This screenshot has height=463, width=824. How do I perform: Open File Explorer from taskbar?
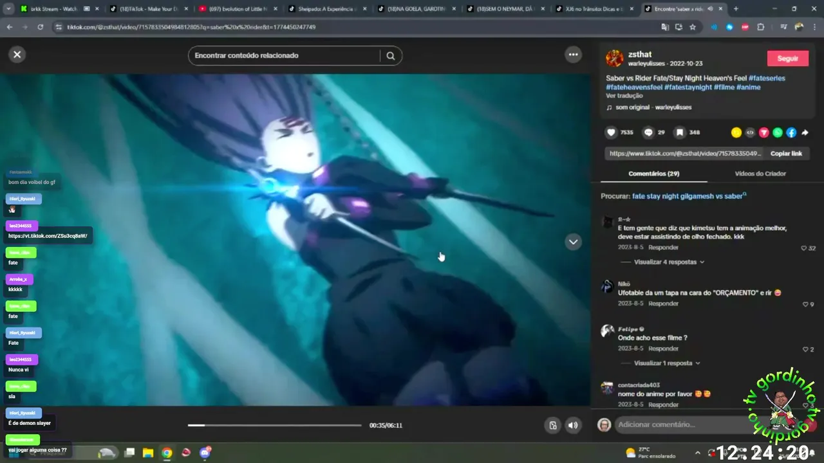147,453
